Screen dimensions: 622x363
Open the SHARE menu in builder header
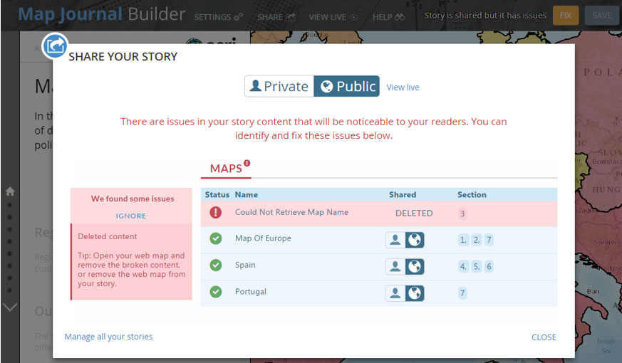(x=276, y=17)
